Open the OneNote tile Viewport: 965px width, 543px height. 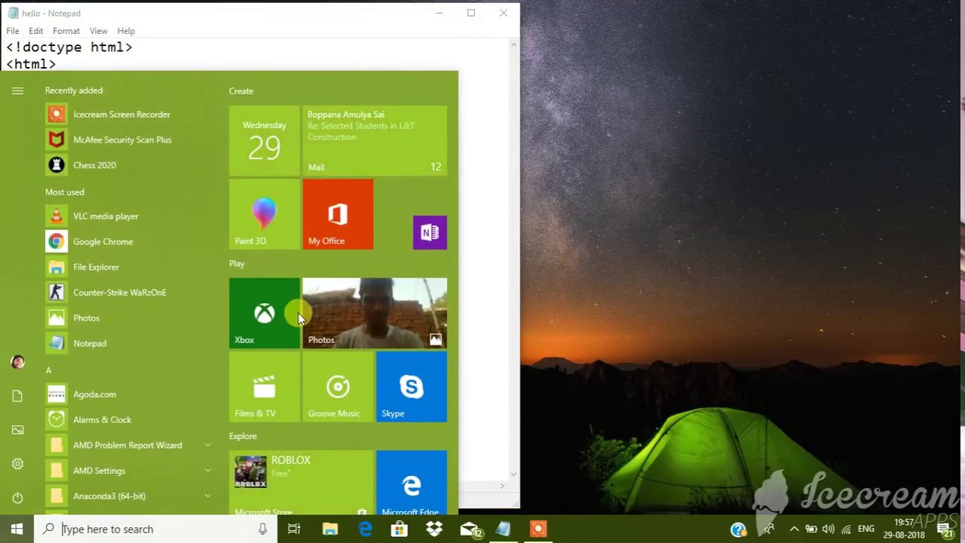pos(430,232)
